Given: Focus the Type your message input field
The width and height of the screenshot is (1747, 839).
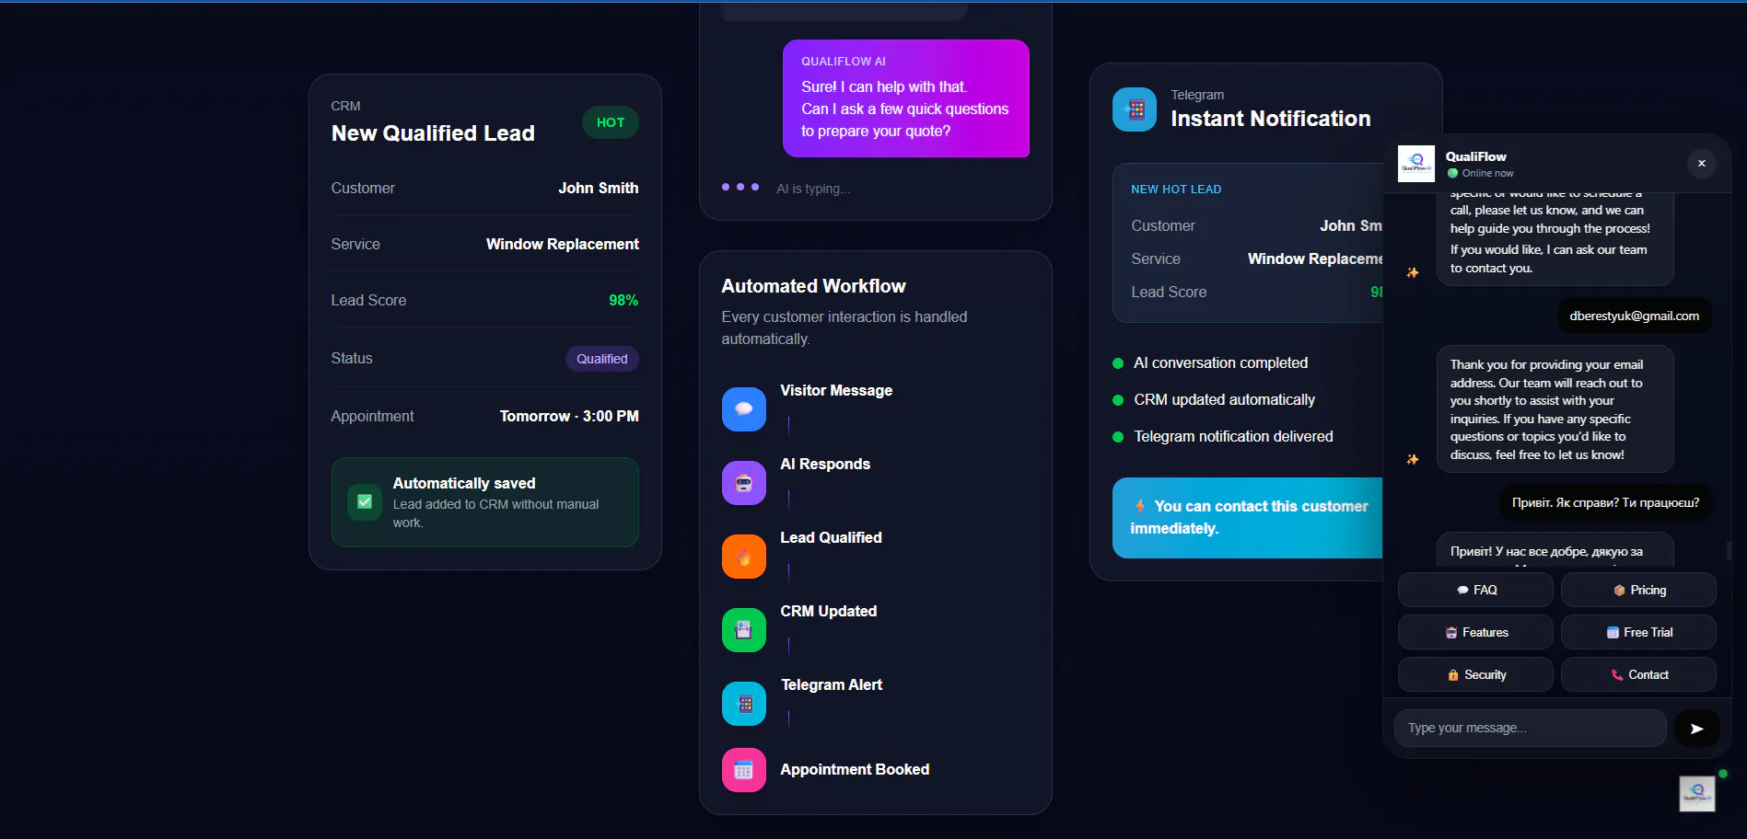Looking at the screenshot, I should point(1530,728).
